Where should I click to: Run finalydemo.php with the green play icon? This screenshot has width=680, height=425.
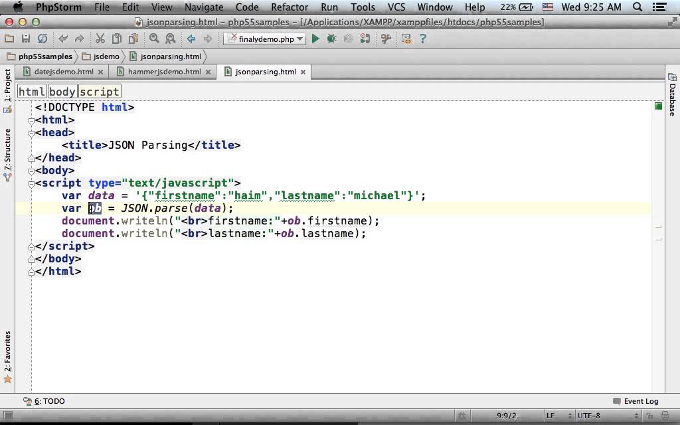pyautogui.click(x=315, y=39)
